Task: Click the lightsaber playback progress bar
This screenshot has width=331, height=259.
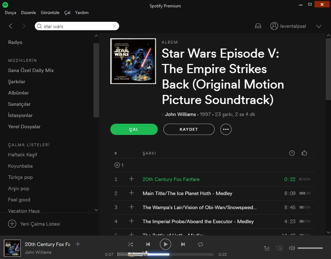Action: pyautogui.click(x=165, y=254)
